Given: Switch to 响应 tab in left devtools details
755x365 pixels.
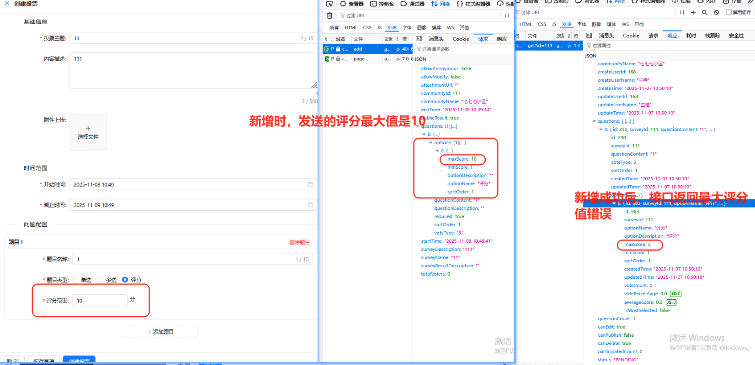Looking at the screenshot, I should click(502, 39).
